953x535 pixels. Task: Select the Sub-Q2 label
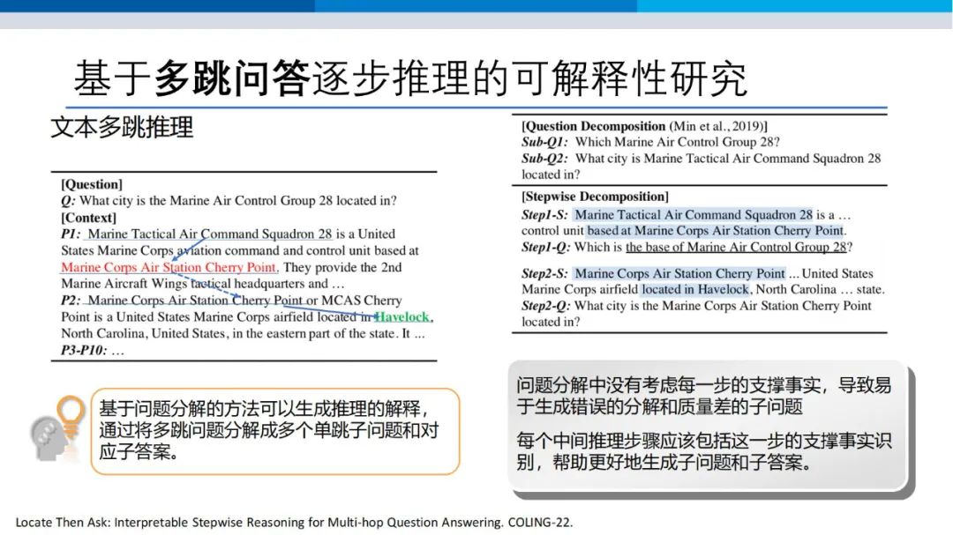(x=544, y=159)
